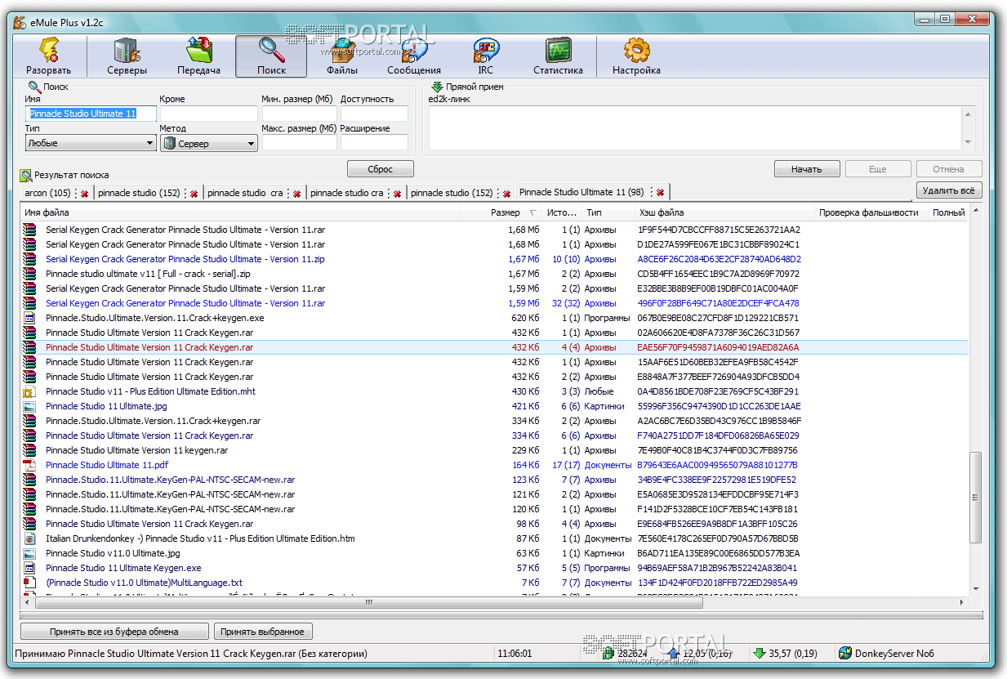Click the Начать start search button
This screenshot has width=1007, height=679.
tap(807, 169)
